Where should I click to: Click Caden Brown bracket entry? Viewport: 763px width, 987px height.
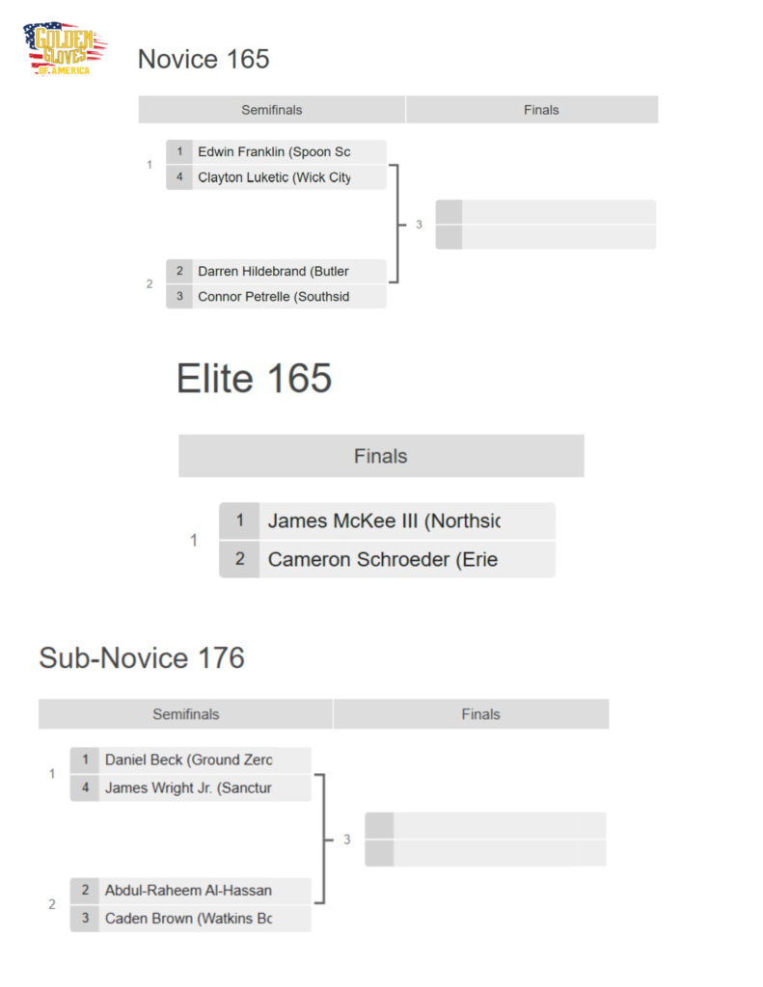click(x=190, y=919)
